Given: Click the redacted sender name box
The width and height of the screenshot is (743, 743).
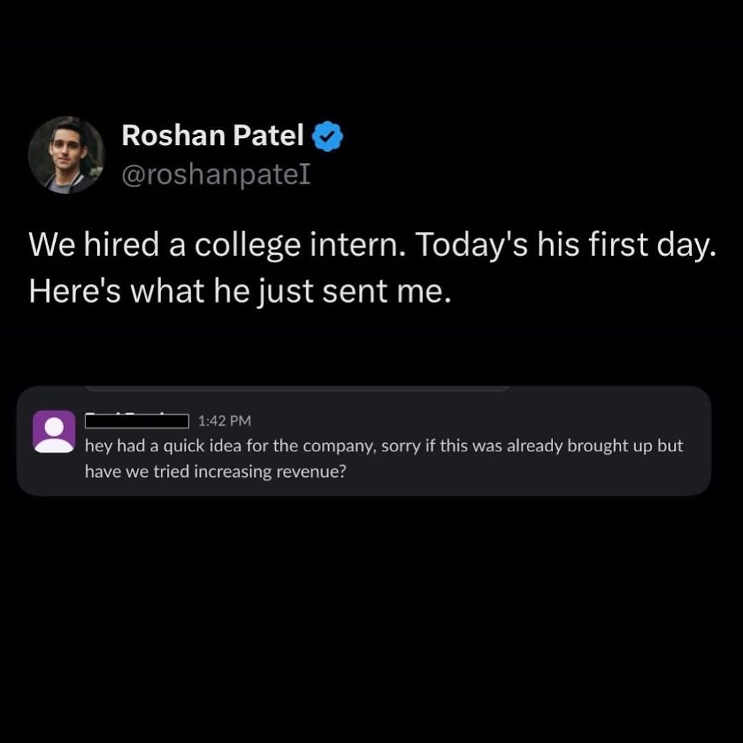Looking at the screenshot, I should pyautogui.click(x=137, y=420).
